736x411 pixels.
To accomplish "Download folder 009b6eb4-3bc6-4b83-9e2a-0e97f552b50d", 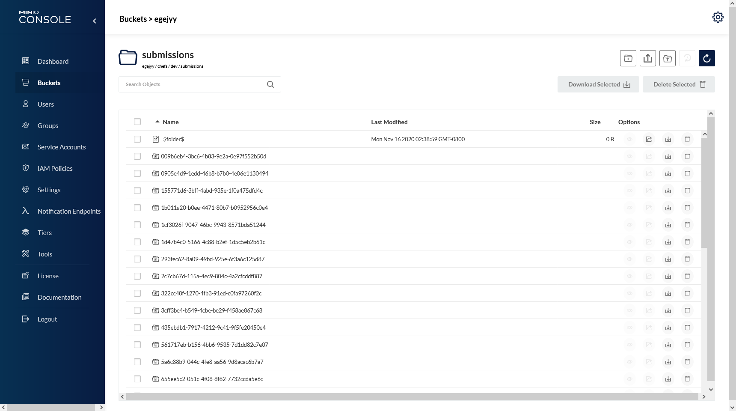I will (668, 156).
